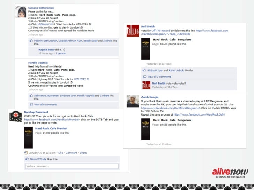The height and width of the screenshot is (190, 254).
Task: Click the Yesterday at 12:48am timestamp
Action: pos(159,144)
